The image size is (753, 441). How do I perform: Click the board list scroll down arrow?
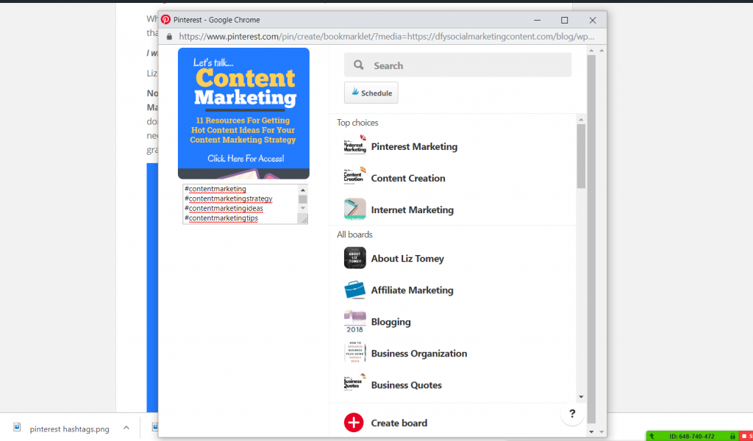tap(581, 397)
